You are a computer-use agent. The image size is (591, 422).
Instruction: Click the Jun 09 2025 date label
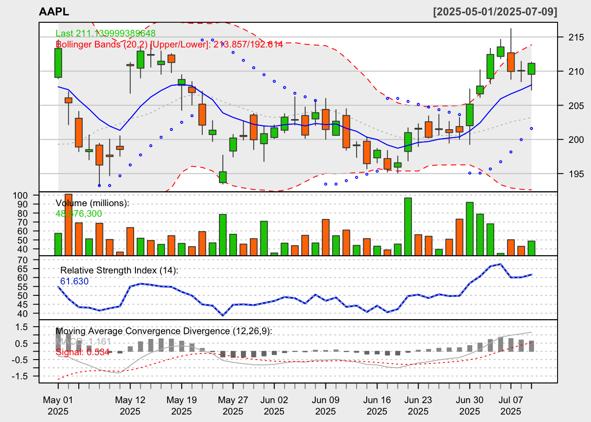click(325, 406)
